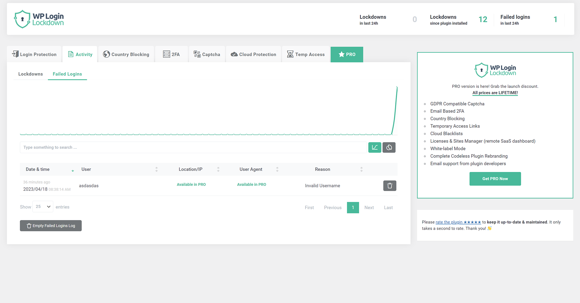Click the Get PRO Now button
580x303 pixels.
pyautogui.click(x=495, y=179)
